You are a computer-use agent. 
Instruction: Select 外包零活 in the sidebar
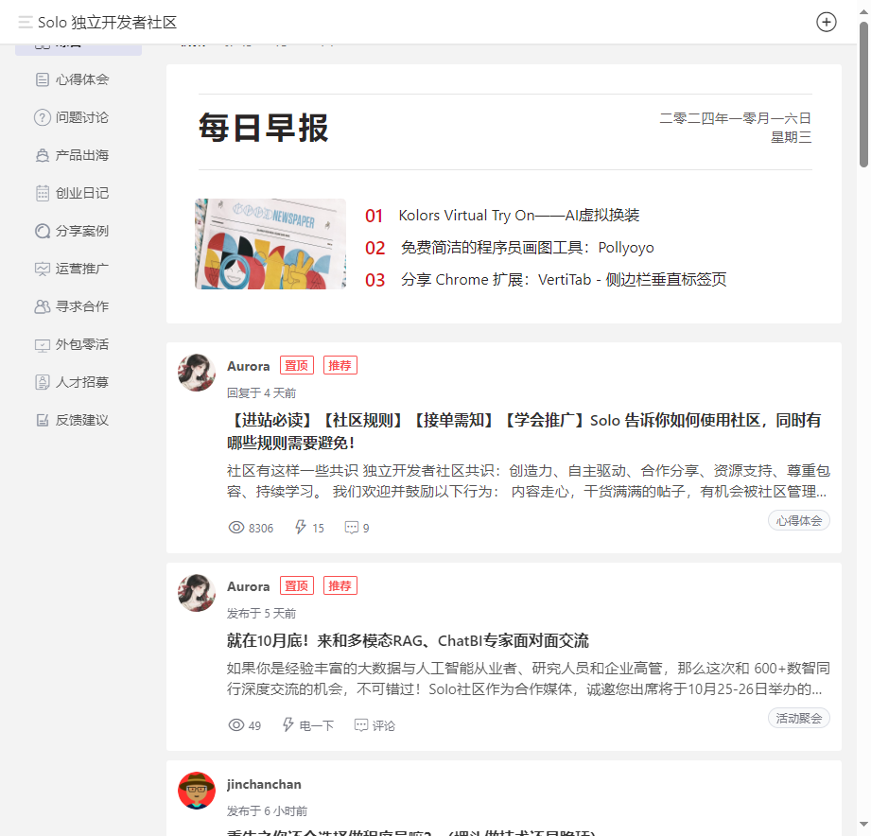coord(78,344)
